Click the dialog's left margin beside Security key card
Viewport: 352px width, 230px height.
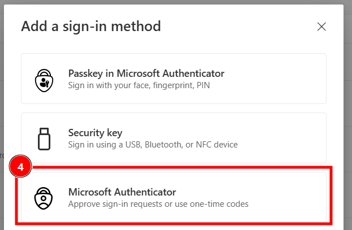pyautogui.click(x=15, y=138)
